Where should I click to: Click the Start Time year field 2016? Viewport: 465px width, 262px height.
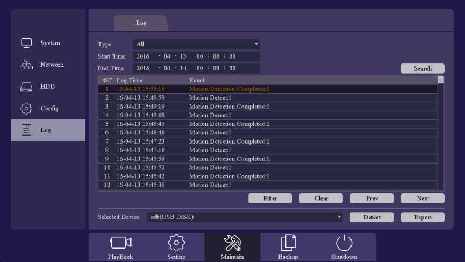pyautogui.click(x=144, y=56)
